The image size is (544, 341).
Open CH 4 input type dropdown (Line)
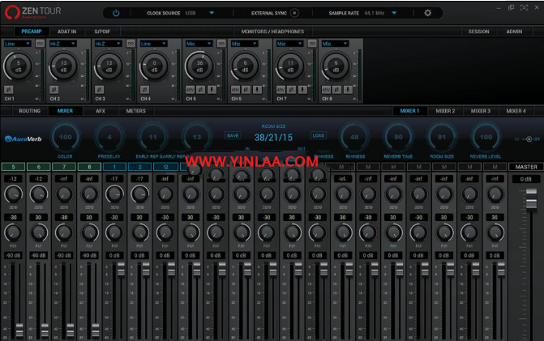pos(154,44)
